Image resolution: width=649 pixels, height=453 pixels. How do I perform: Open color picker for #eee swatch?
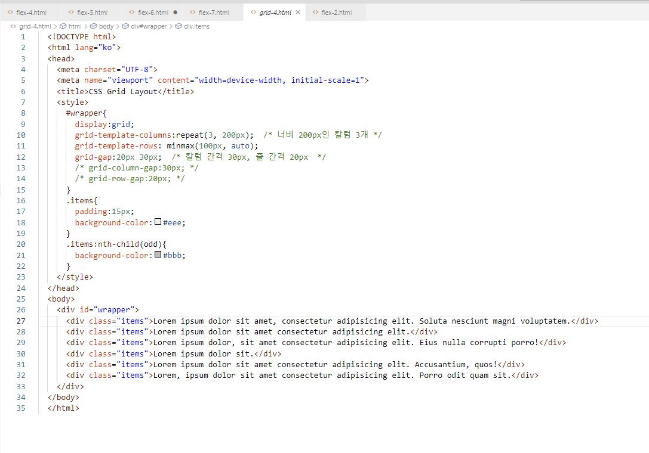tap(158, 222)
